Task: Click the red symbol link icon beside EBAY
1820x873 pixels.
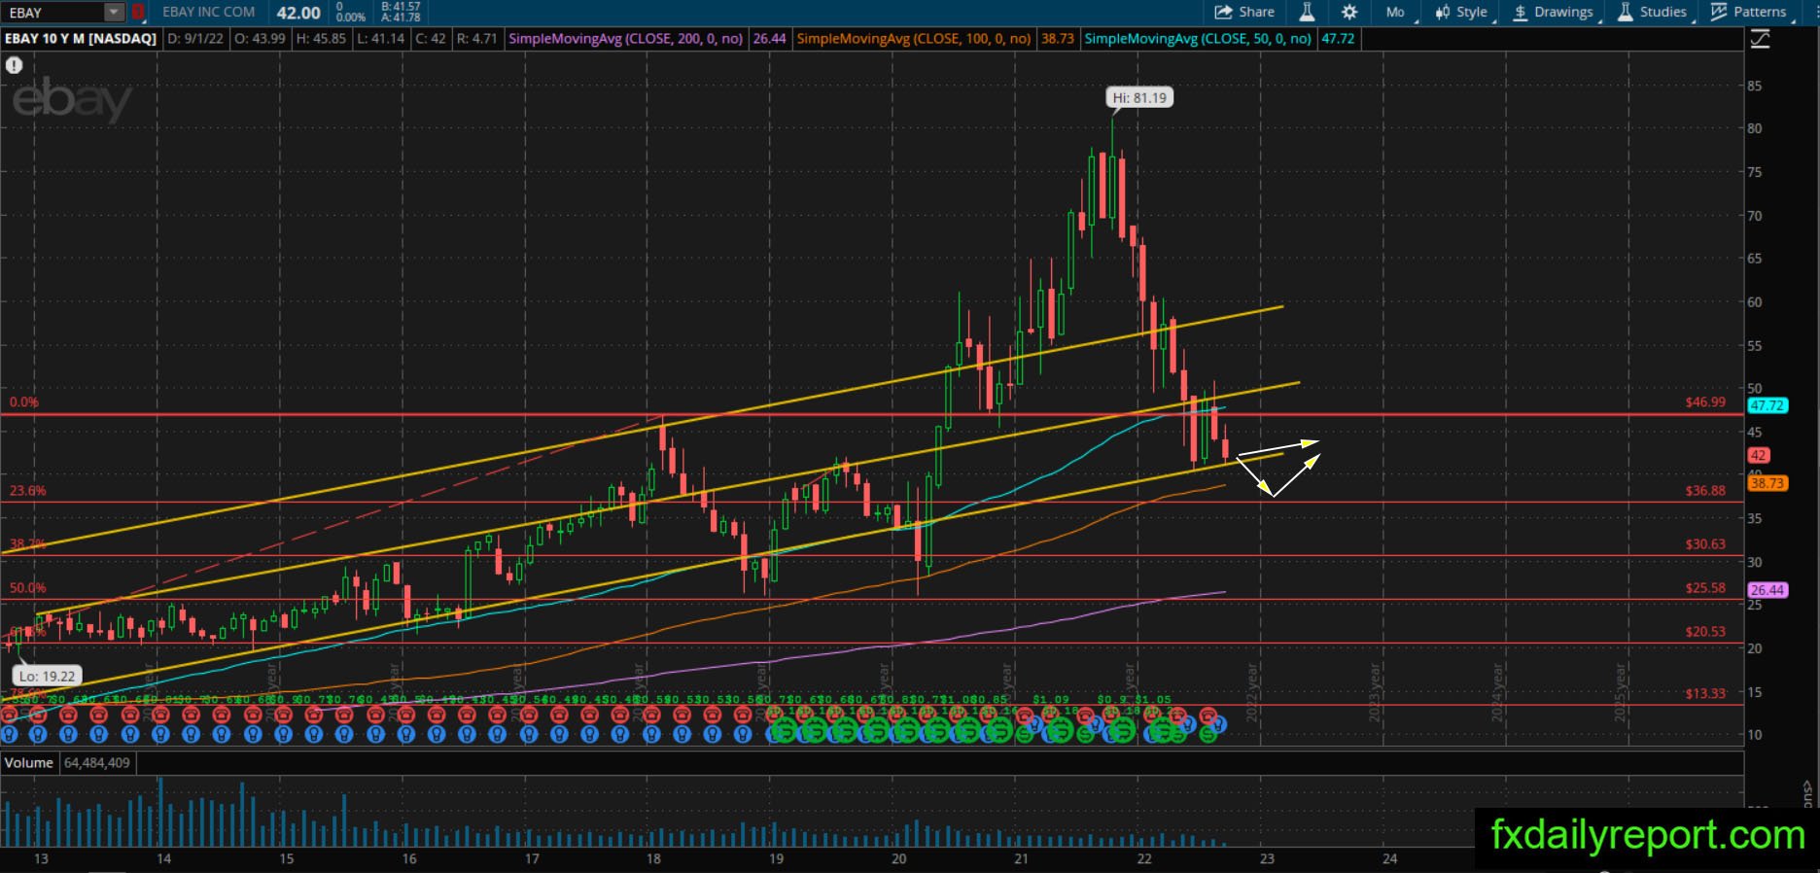Action: click(138, 13)
